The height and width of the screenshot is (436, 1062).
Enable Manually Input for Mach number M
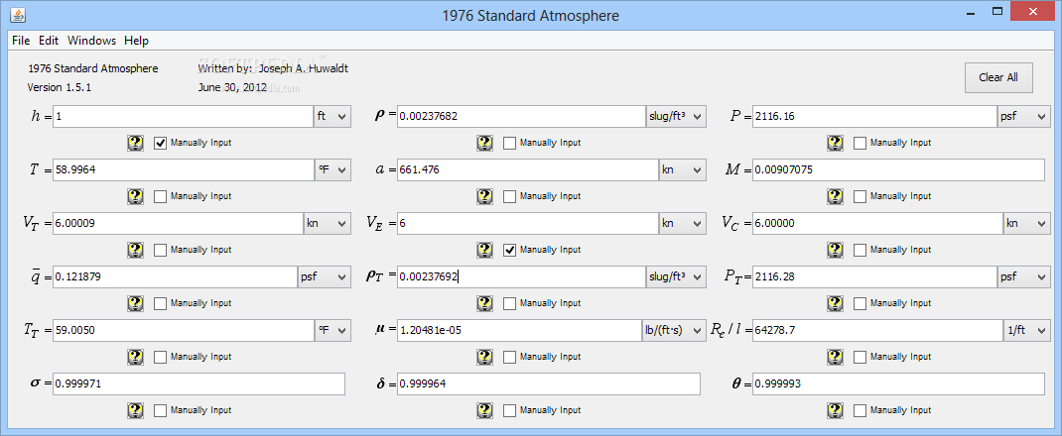(x=861, y=196)
